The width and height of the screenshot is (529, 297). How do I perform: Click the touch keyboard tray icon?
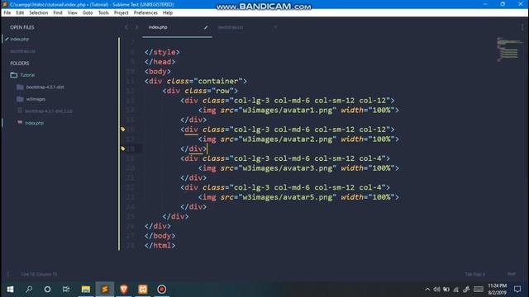[x=479, y=290]
